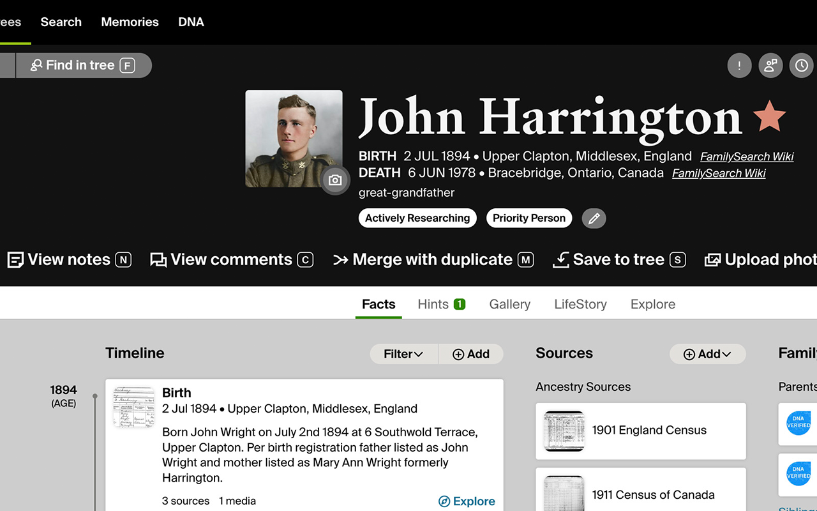Click the exclamation alert icon
Viewport: 817px width, 511px height.
pos(739,65)
